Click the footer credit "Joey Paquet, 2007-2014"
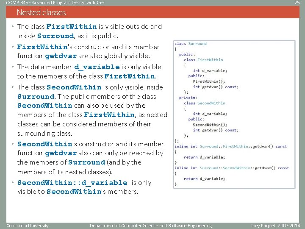Screen dimensions: 305x229 pyautogui.click(x=275, y=226)
